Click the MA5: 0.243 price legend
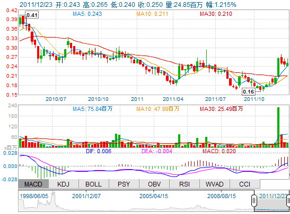 click(x=87, y=14)
